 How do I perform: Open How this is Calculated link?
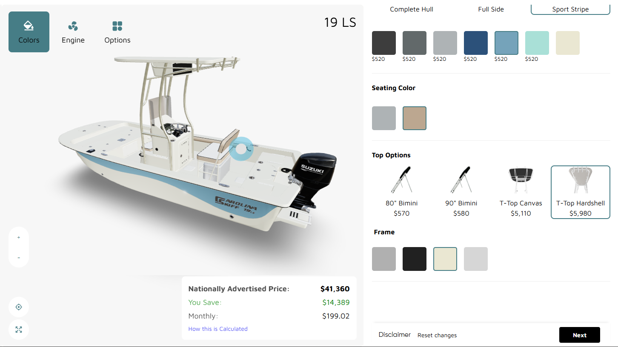point(218,329)
